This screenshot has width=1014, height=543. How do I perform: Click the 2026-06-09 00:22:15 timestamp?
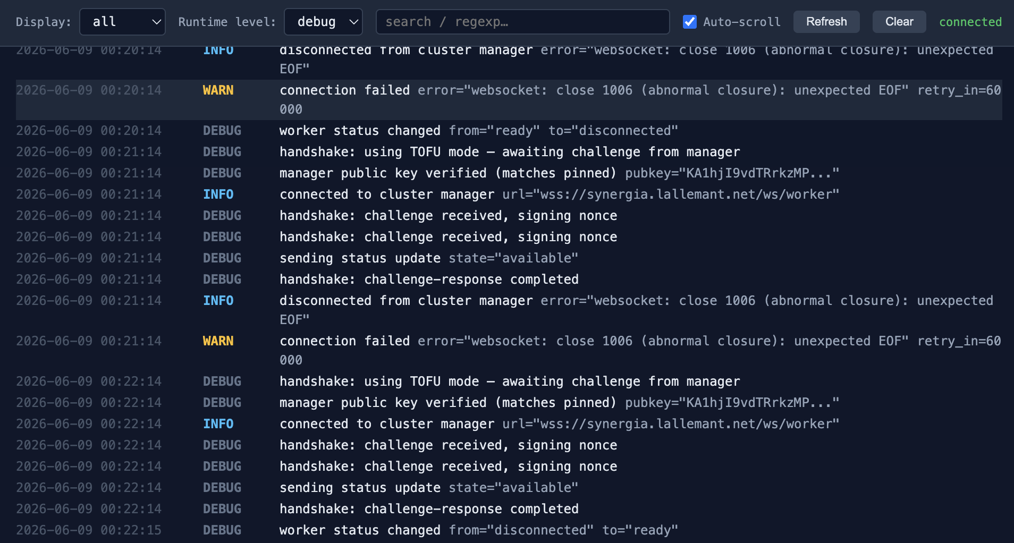89,530
